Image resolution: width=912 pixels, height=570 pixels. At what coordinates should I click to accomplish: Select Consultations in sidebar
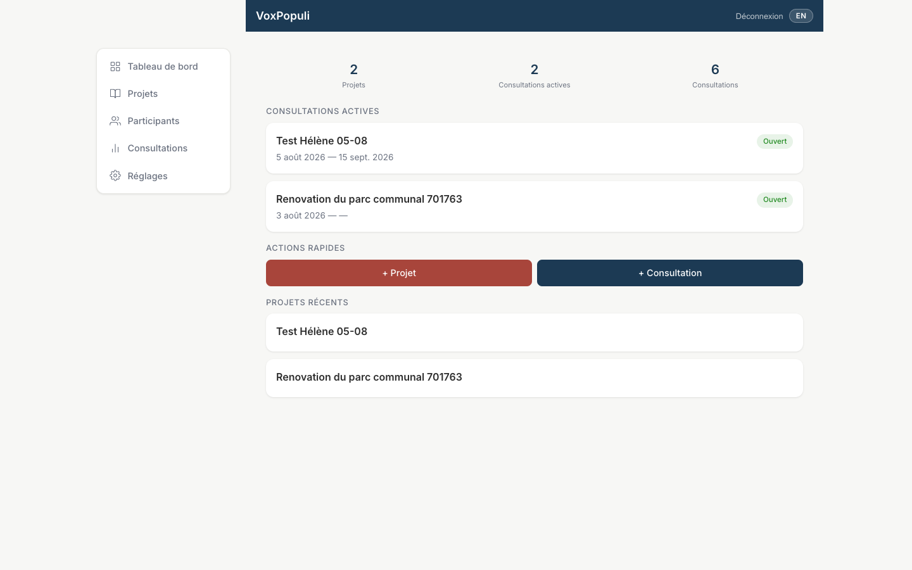(163, 148)
